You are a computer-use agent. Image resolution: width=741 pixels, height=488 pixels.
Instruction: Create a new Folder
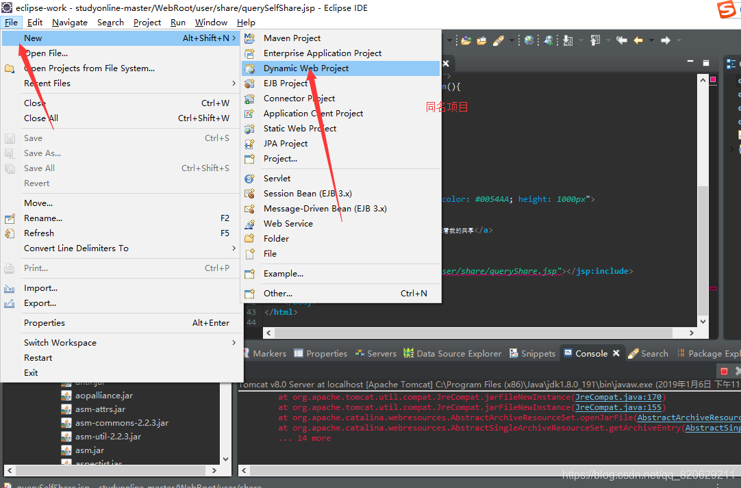pyautogui.click(x=341, y=239)
